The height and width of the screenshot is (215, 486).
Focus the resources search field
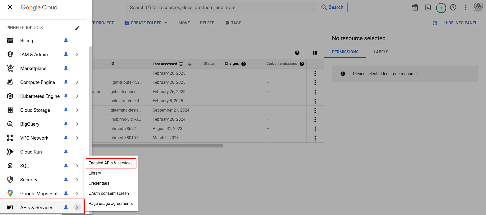click(x=221, y=7)
